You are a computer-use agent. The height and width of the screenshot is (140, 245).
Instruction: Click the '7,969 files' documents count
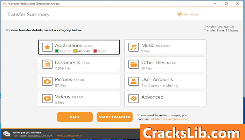[x=63, y=68]
